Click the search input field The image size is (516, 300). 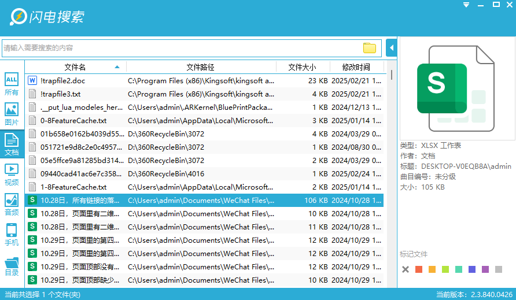pyautogui.click(x=179, y=48)
